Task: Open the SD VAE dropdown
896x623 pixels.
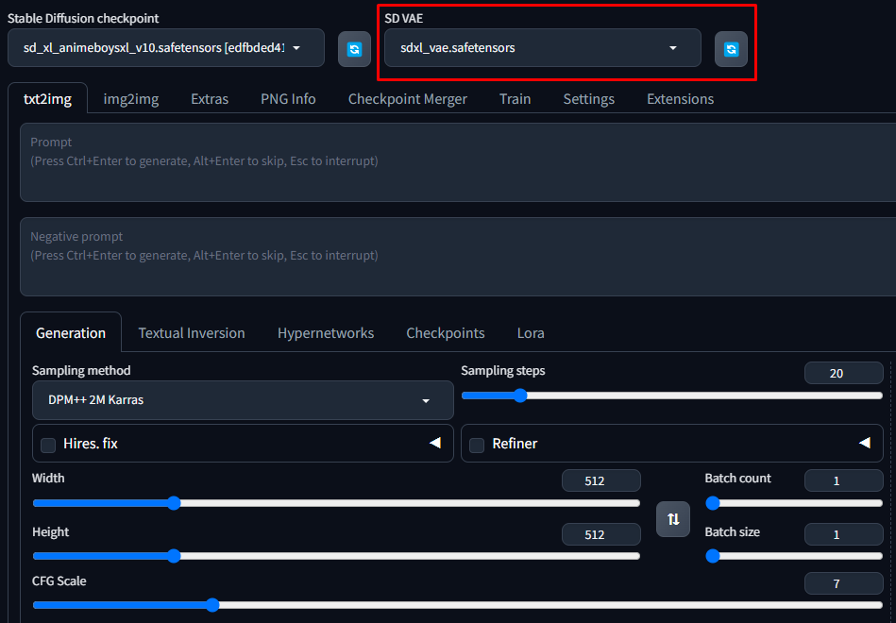Action: pyautogui.click(x=542, y=48)
